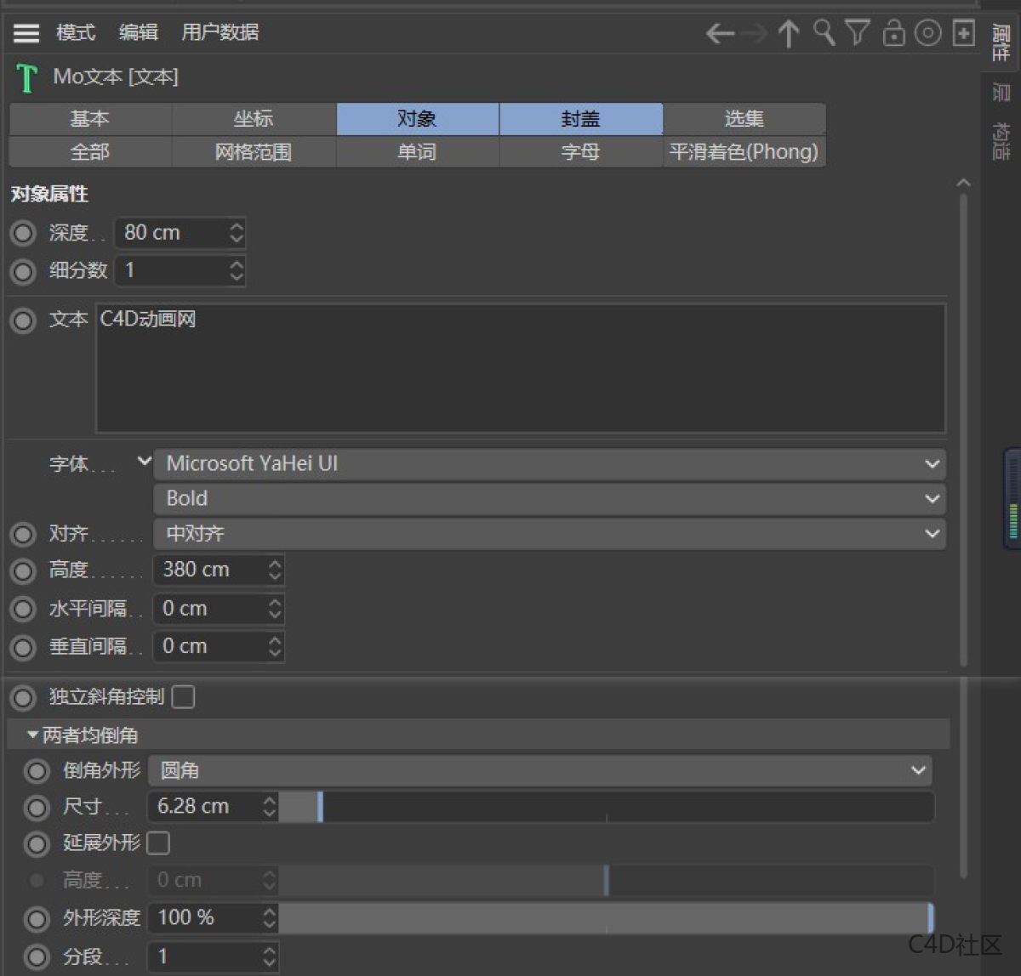Screen dimensions: 1021x976
Task: Switch to the 封盖 tab
Action: click(579, 119)
